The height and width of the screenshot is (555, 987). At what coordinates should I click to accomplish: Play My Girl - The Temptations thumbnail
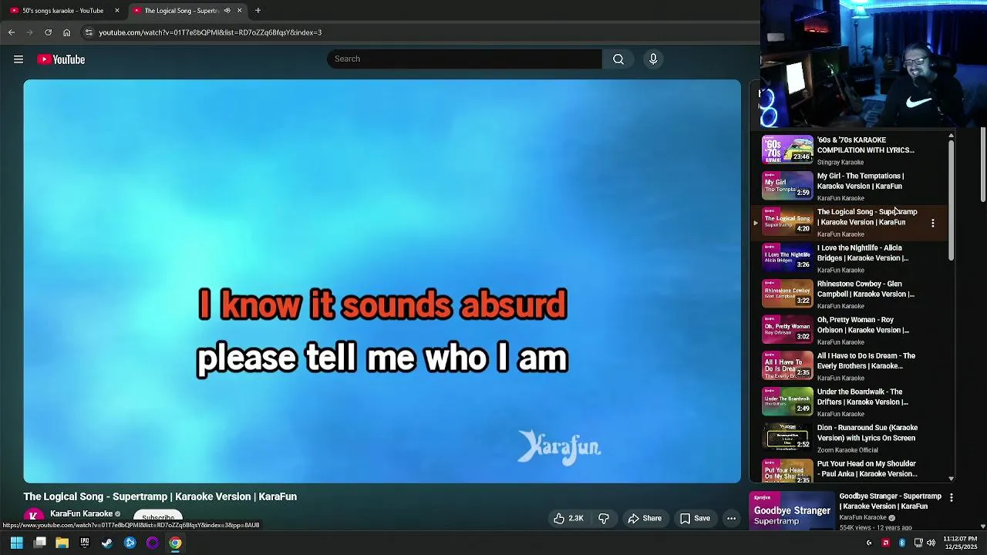(x=787, y=186)
